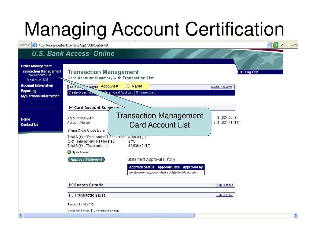This screenshot has height=231, width=309.
Task: Click the no statement approval history message
Action: 164,172
